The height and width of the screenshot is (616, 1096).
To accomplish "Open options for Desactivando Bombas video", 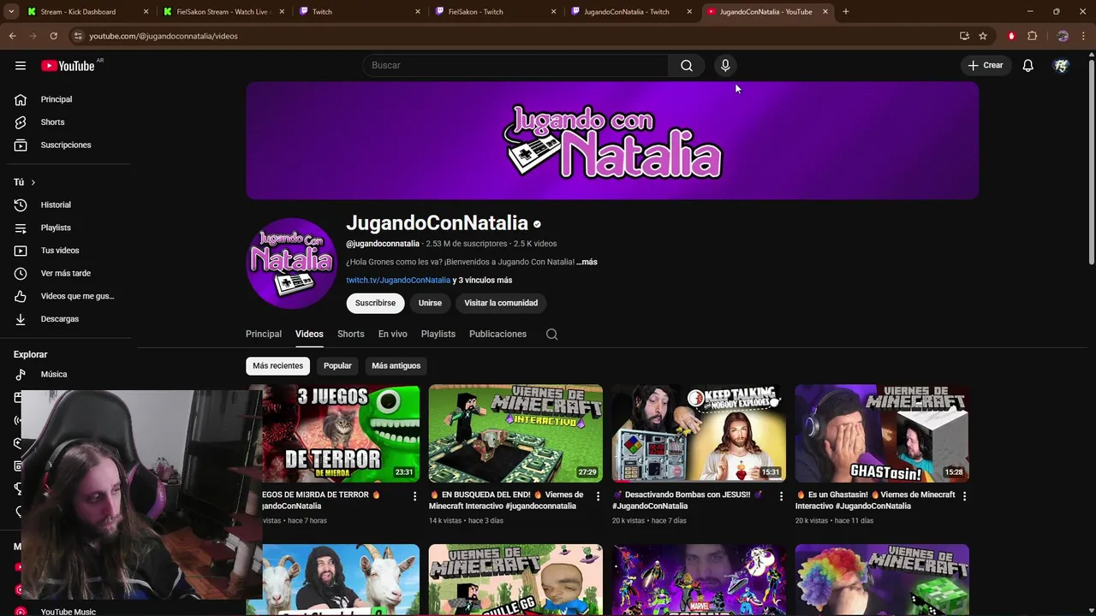I will [x=781, y=496].
